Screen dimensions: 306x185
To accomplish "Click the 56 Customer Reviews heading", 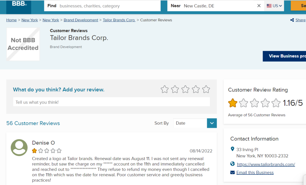I will click(33, 123).
